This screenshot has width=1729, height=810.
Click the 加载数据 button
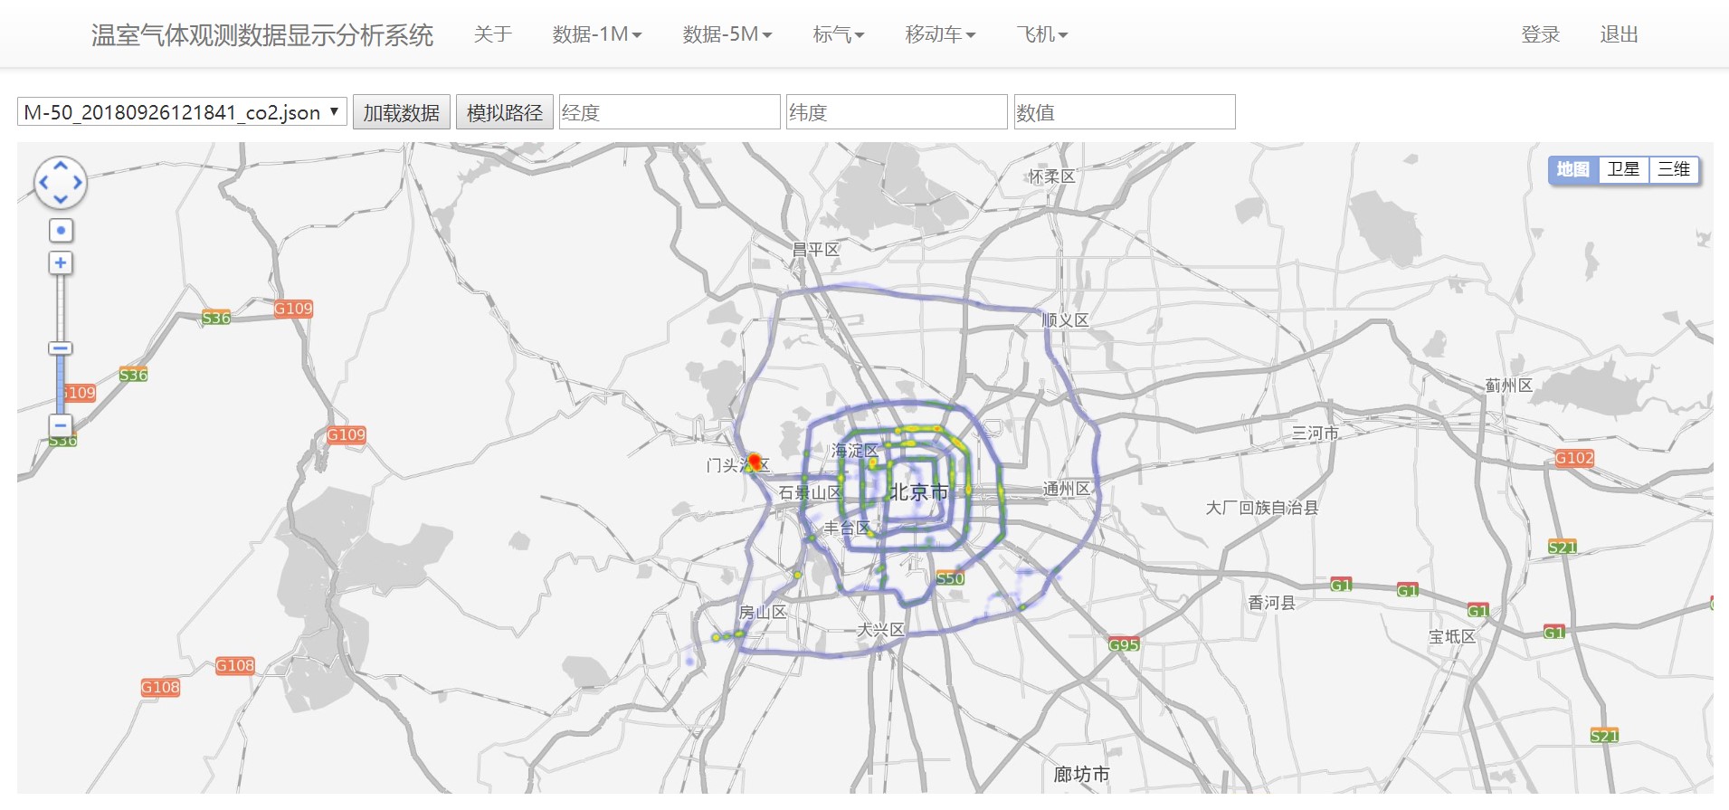[x=401, y=112]
